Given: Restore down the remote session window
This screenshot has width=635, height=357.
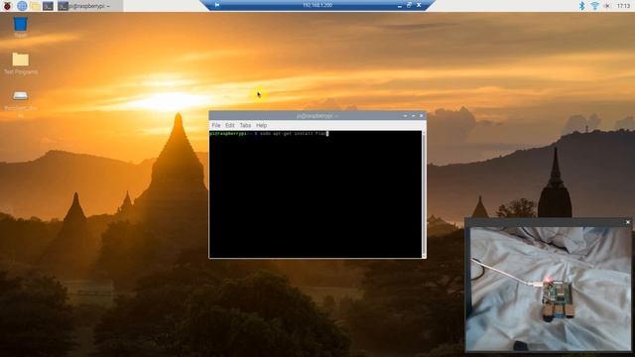Looking at the screenshot, I should (409, 5).
